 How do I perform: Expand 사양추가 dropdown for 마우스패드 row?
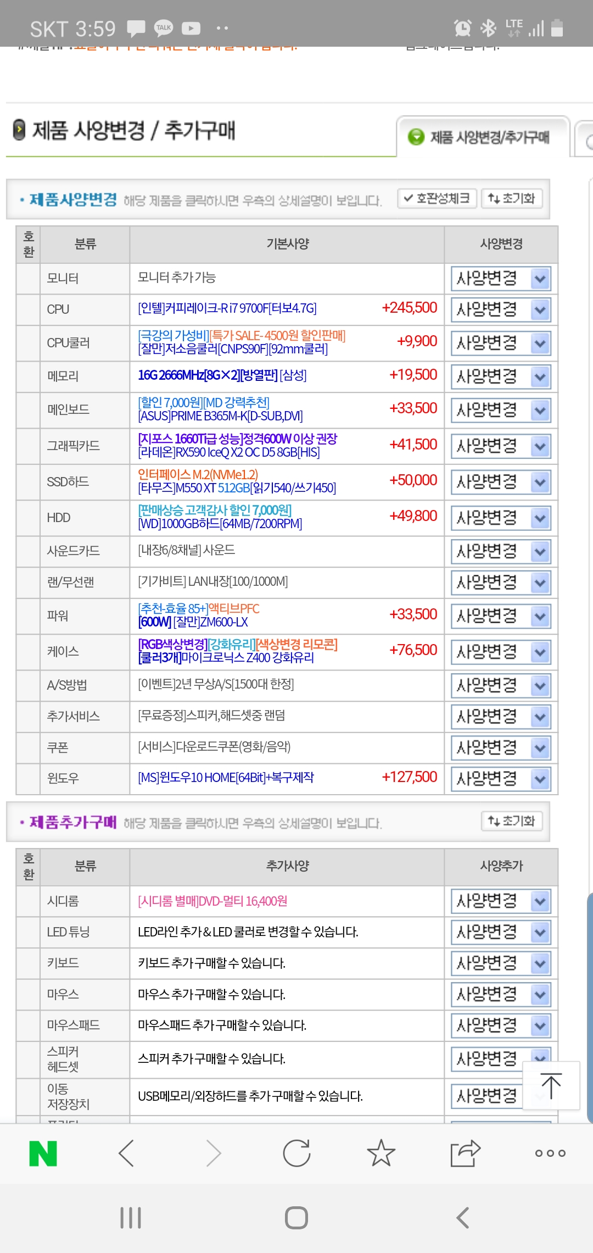pos(501,1025)
